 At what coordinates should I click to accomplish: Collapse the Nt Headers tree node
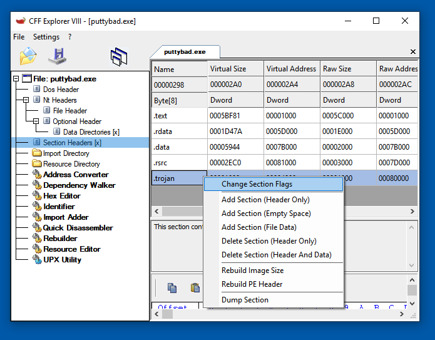(26, 100)
